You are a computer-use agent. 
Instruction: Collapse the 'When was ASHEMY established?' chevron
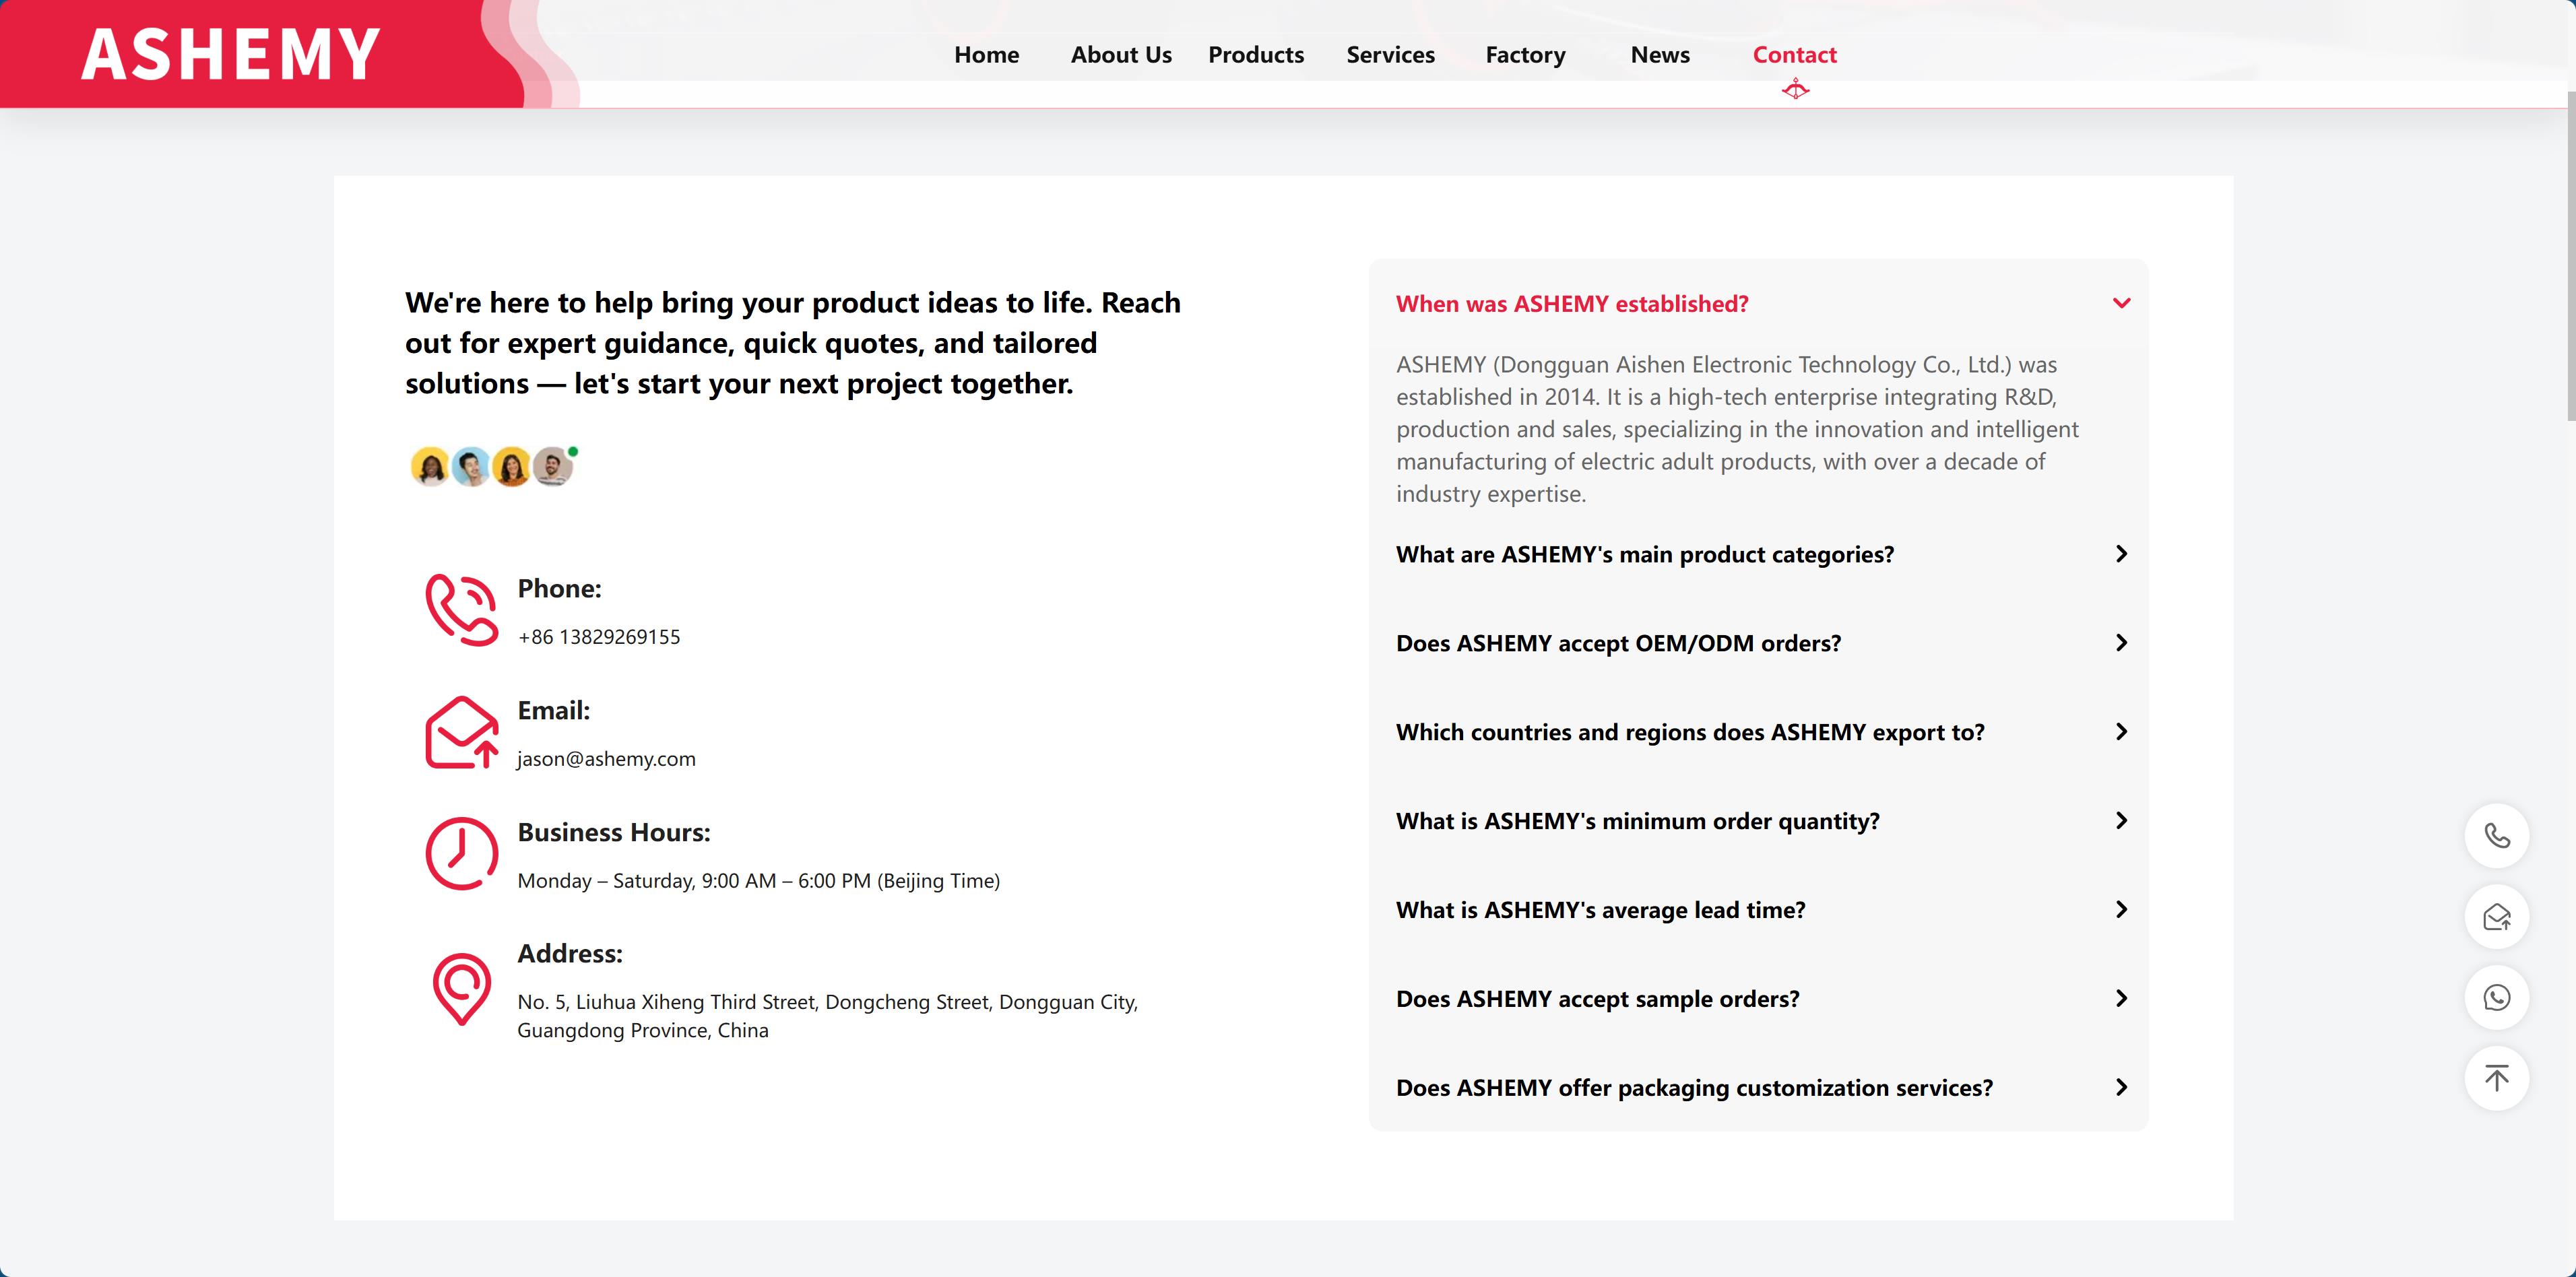tap(2121, 303)
